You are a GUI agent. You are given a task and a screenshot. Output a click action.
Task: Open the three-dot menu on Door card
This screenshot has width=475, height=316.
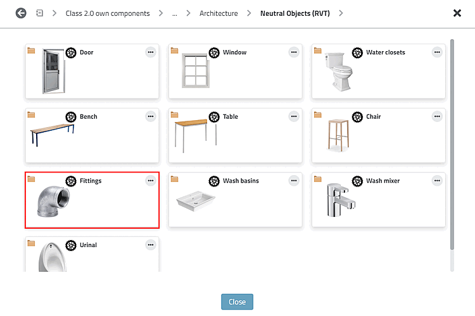tap(150, 52)
